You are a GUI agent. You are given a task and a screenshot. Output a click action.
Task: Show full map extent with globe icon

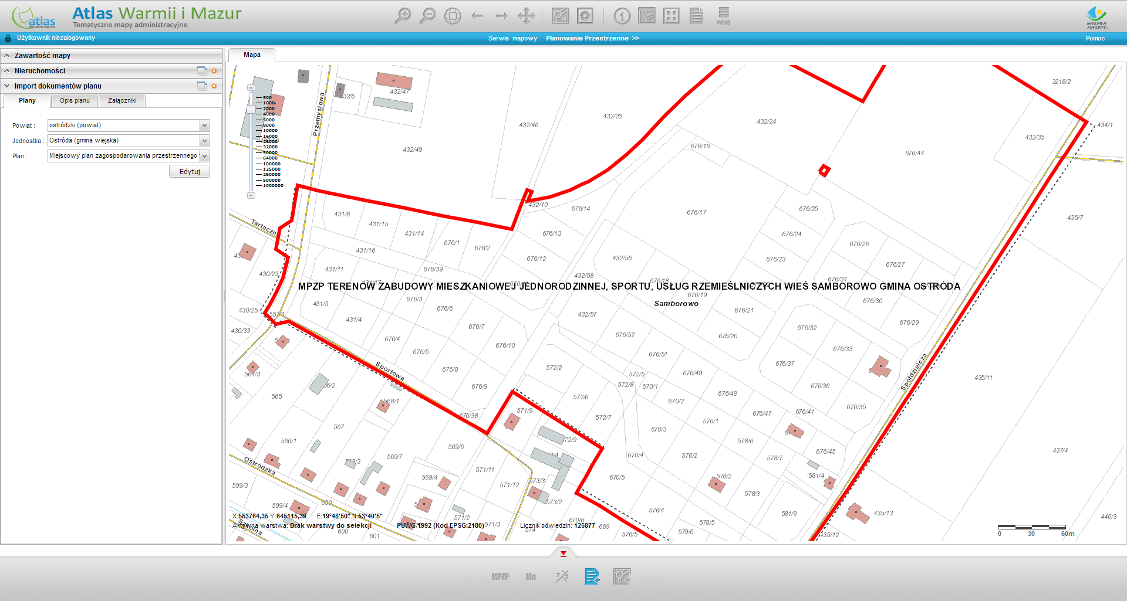click(x=453, y=16)
